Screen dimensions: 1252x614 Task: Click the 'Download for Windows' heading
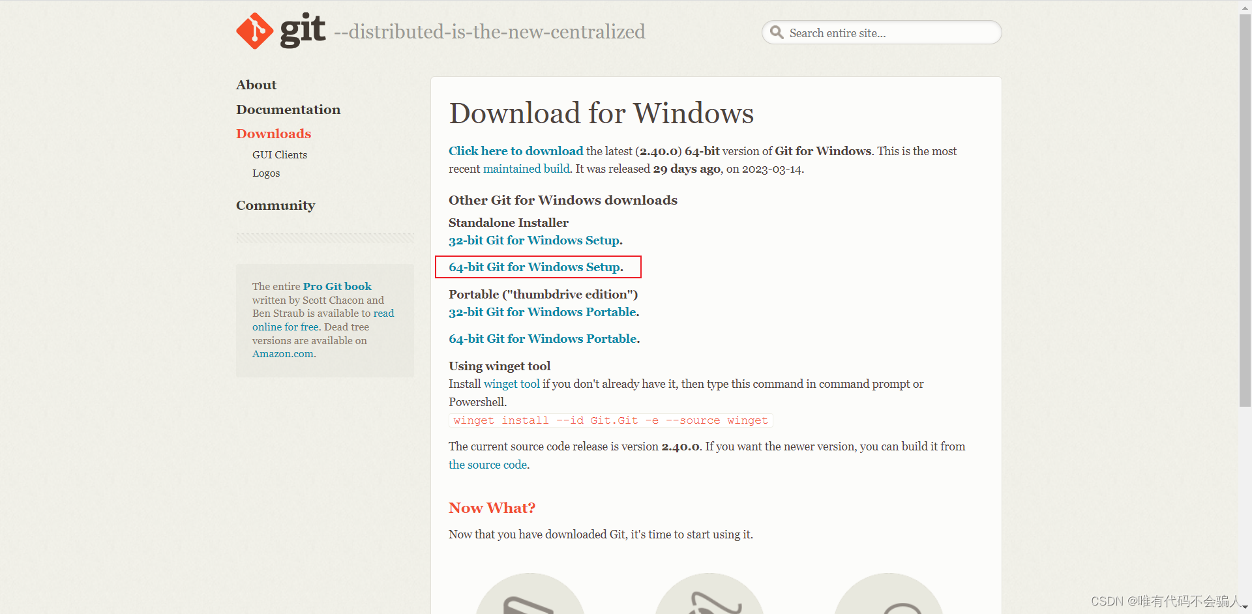click(601, 113)
